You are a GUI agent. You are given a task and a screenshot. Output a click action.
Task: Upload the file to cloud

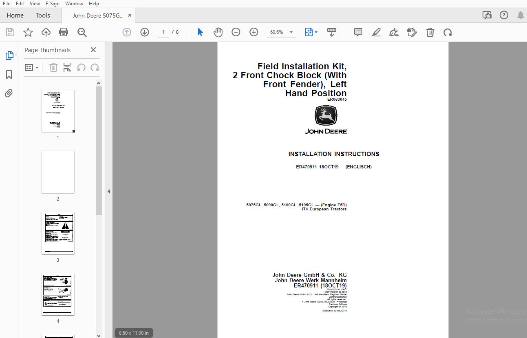46,32
